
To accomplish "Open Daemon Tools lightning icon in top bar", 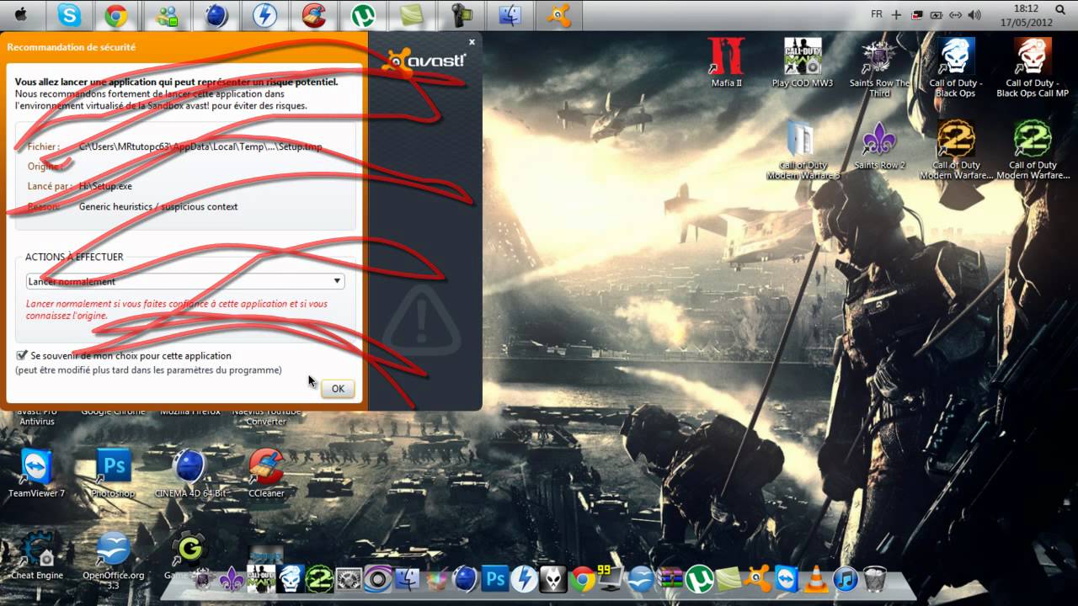I will point(265,15).
